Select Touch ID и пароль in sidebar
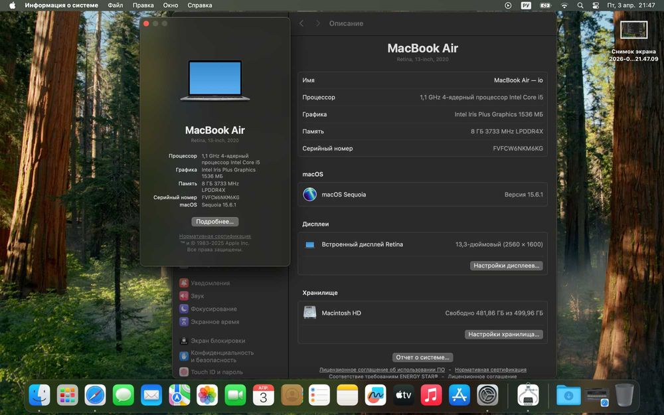 (x=230, y=372)
